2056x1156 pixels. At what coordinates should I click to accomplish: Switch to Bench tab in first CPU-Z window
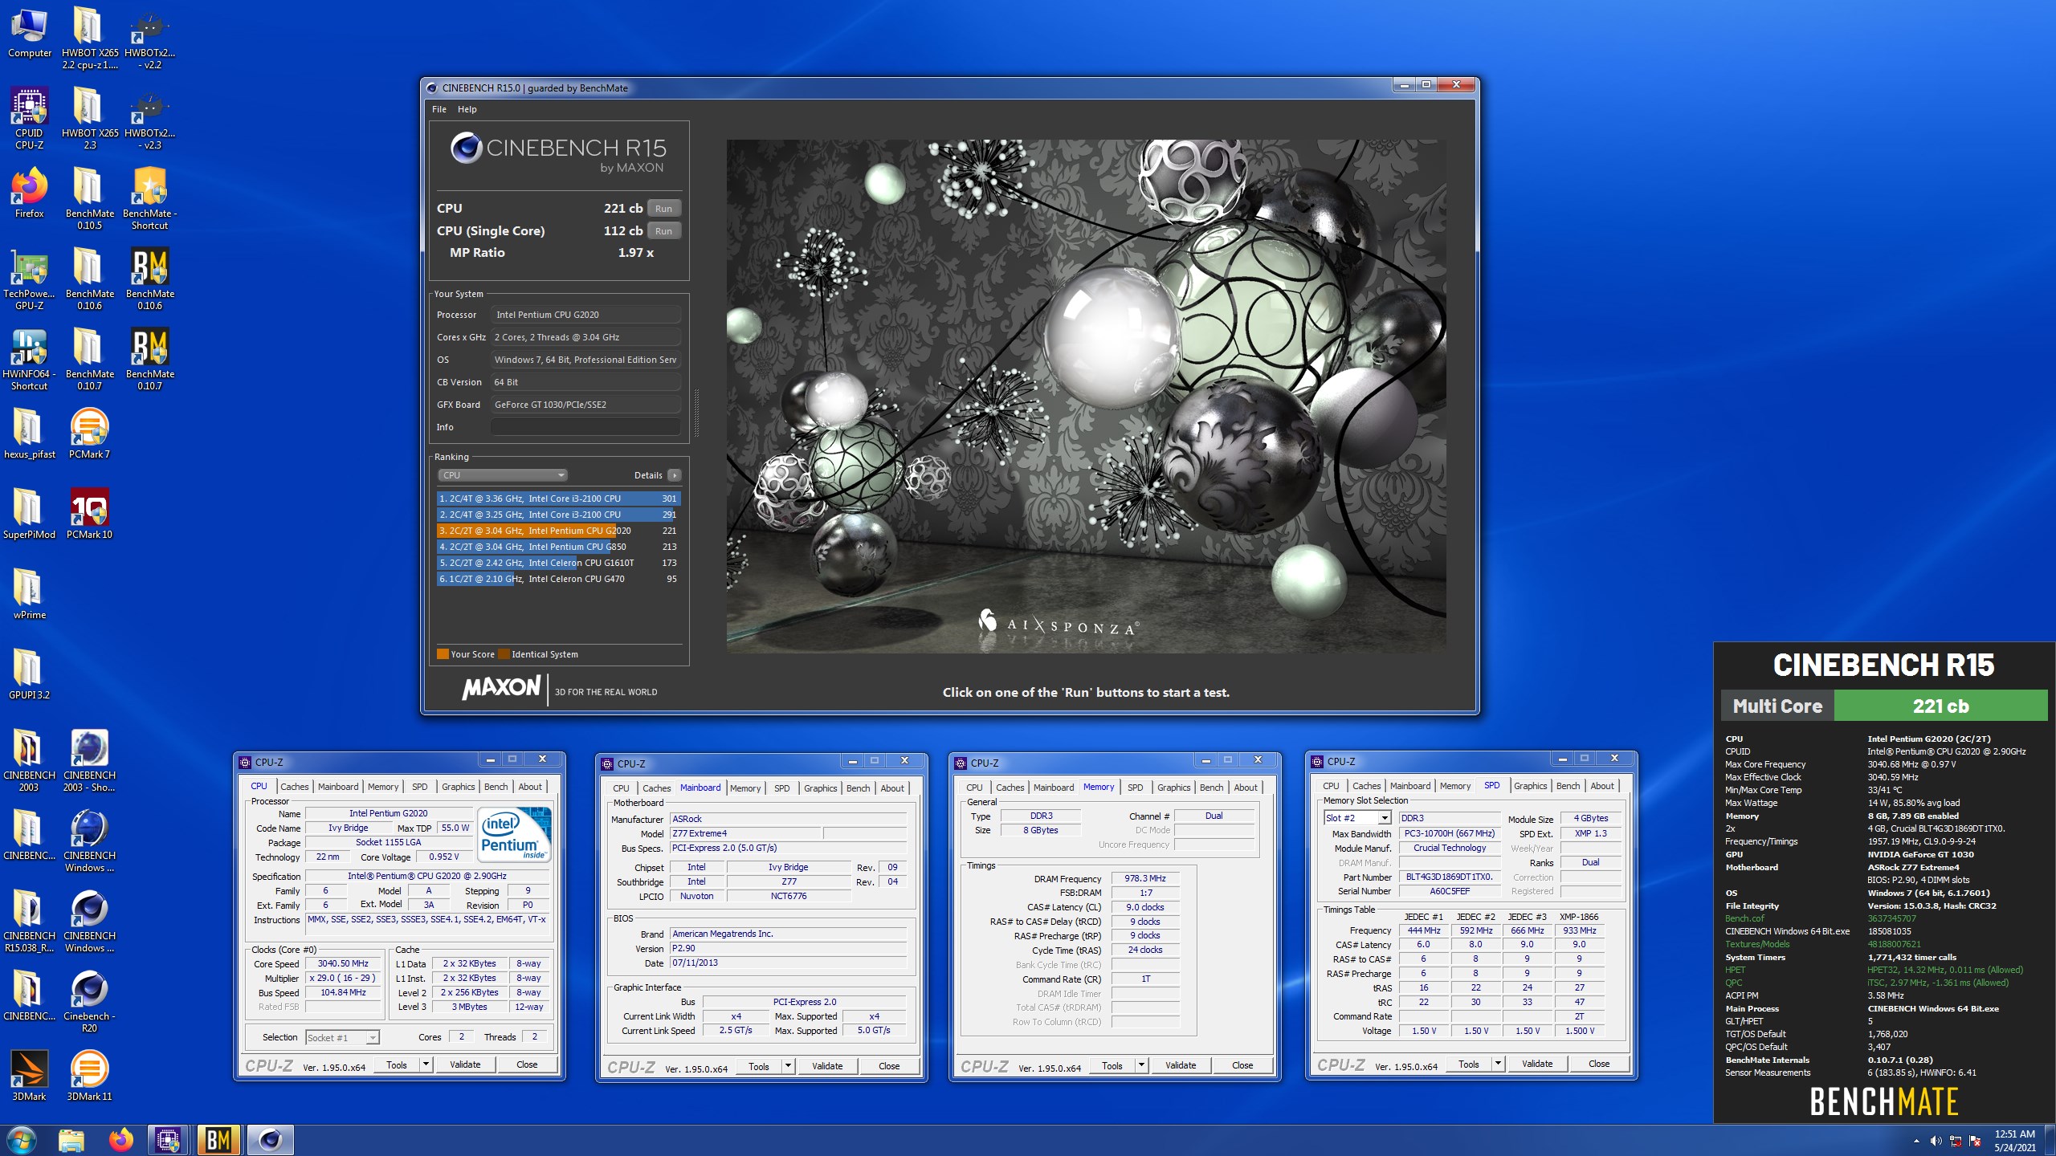coord(496,787)
